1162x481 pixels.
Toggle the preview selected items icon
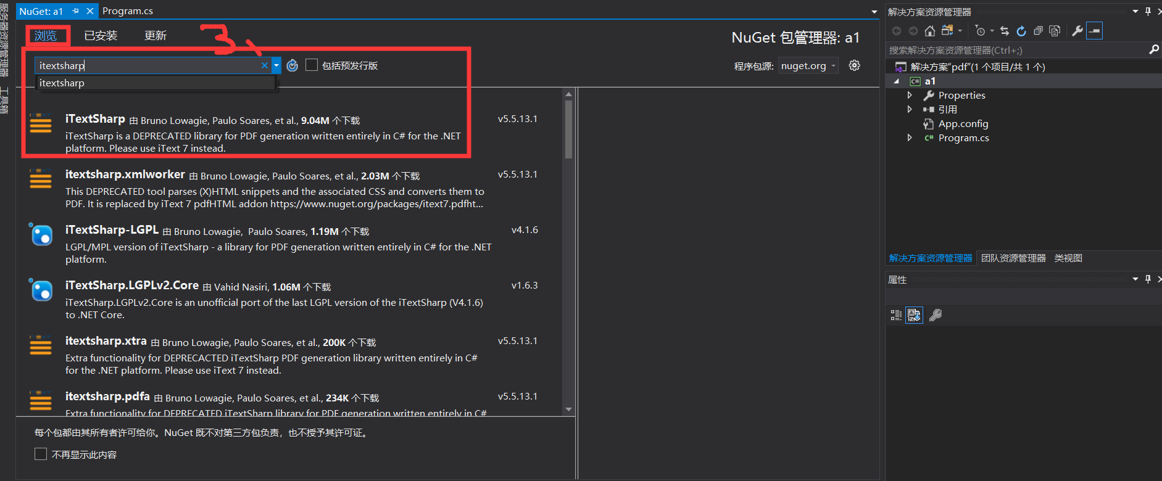pyautogui.click(x=1094, y=31)
